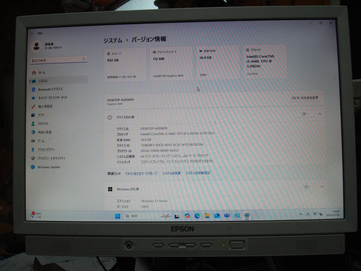The height and width of the screenshot is (271, 361).
Task: Open the 実装 RAM 16.0 GB card
Action: [x=218, y=63]
